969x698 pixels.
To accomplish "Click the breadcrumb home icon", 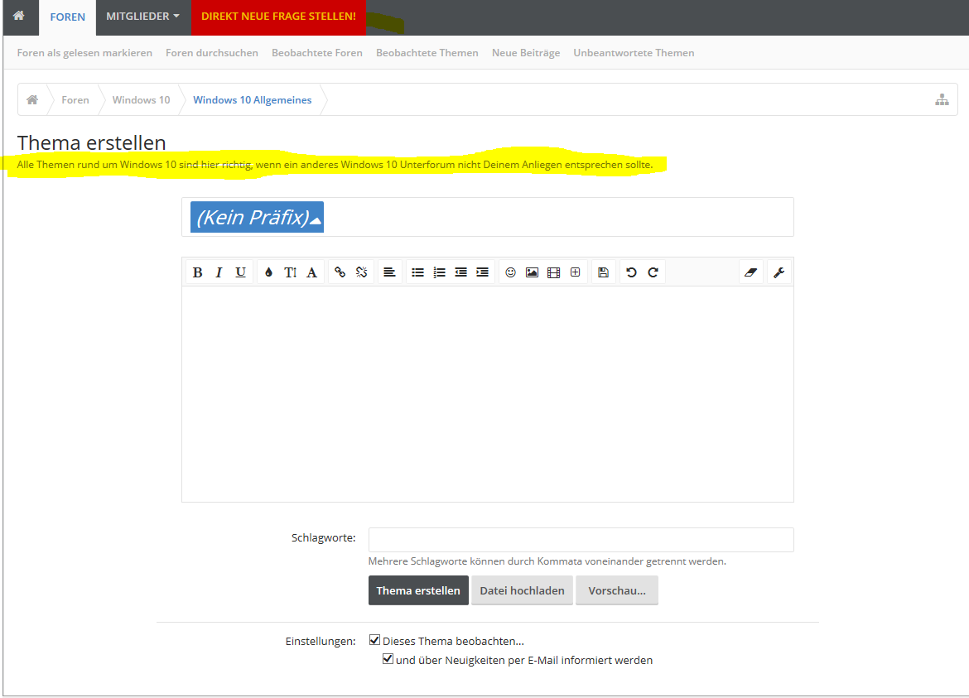I will coord(32,99).
